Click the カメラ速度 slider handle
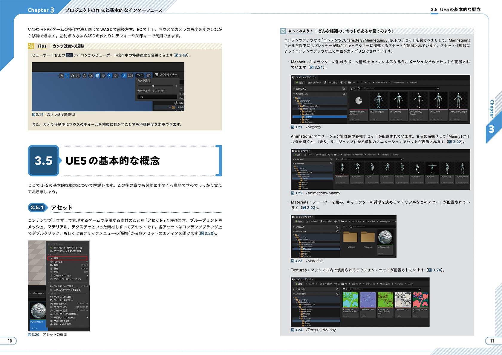The width and height of the screenshot is (502, 355). tap(153, 86)
